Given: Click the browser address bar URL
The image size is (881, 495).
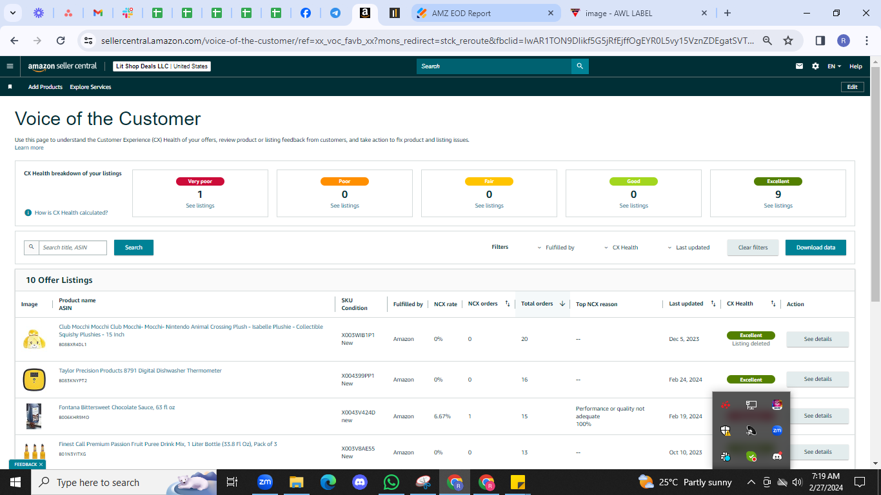Looking at the screenshot, I should point(427,41).
